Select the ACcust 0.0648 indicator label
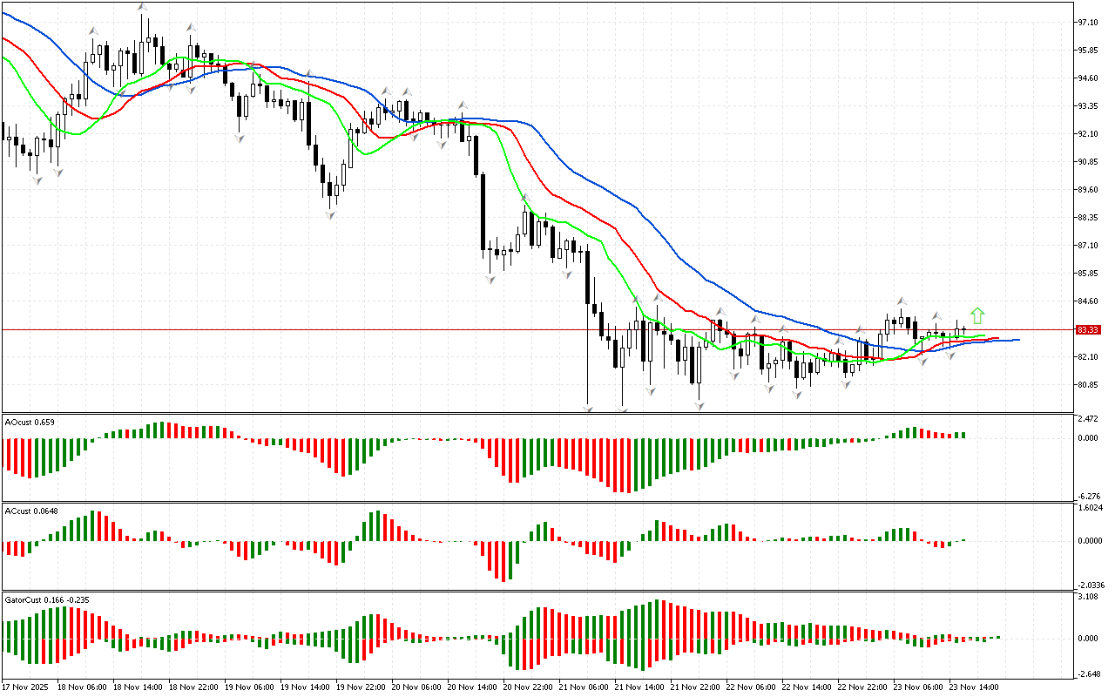 click(x=31, y=510)
